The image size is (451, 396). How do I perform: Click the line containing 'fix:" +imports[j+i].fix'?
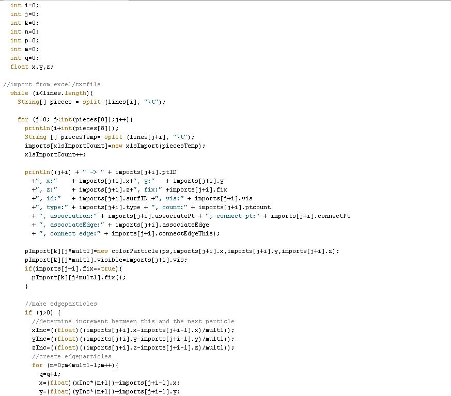pyautogui.click(x=130, y=189)
